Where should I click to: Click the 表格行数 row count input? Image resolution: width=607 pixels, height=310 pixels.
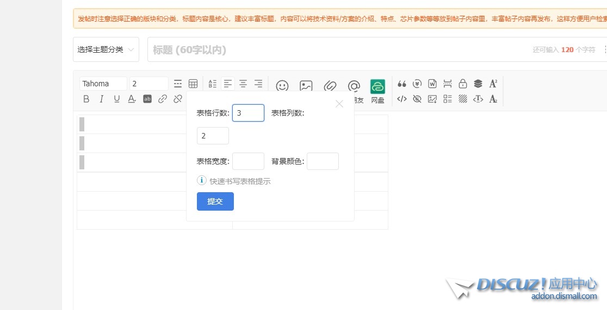tap(248, 113)
